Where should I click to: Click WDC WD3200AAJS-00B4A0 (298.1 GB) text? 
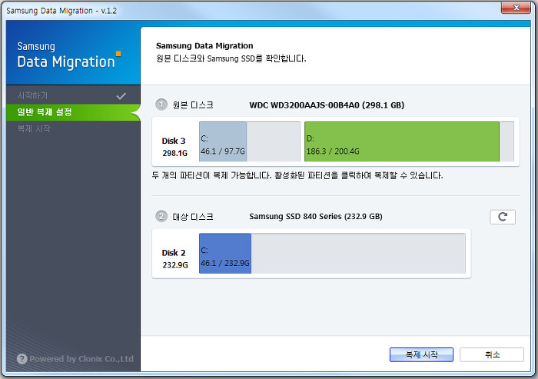point(327,105)
